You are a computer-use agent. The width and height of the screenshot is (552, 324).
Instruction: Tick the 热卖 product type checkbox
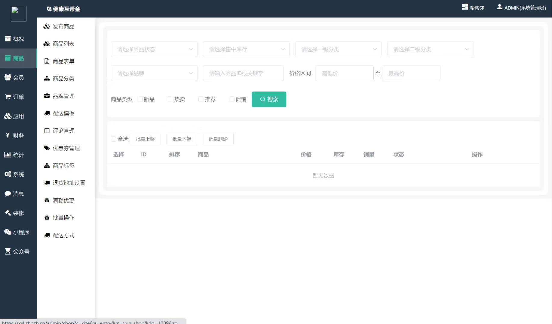click(x=170, y=99)
